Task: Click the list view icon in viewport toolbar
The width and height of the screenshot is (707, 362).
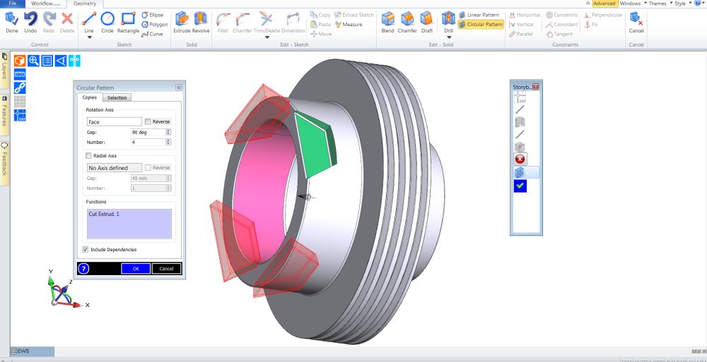Action: (47, 61)
